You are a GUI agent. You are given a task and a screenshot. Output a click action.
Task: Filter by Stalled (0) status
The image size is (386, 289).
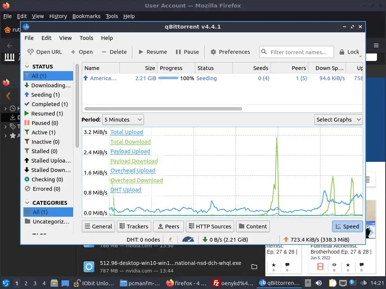click(x=48, y=151)
